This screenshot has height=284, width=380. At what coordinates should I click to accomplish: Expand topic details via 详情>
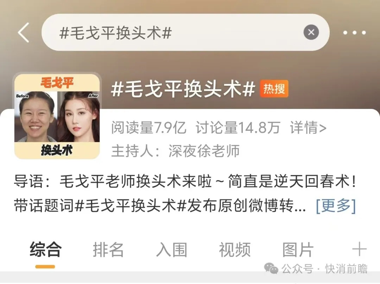click(308, 127)
